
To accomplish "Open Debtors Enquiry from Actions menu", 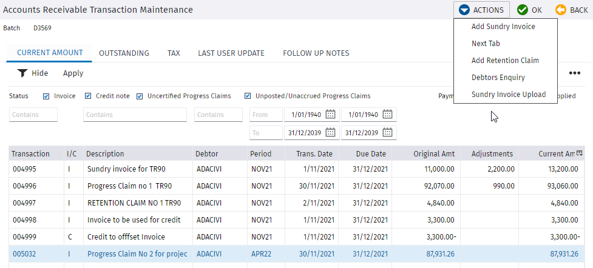I will point(498,78).
